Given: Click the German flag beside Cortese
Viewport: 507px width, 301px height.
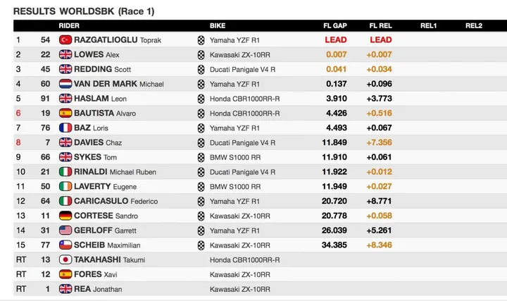Looking at the screenshot, I should pyautogui.click(x=65, y=216).
